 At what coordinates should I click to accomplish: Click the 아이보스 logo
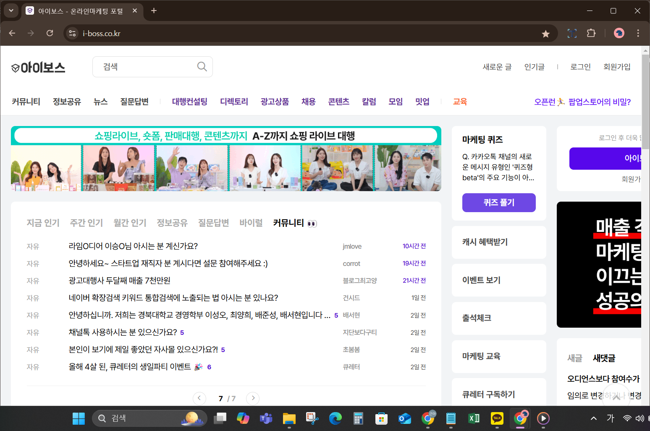(x=38, y=67)
